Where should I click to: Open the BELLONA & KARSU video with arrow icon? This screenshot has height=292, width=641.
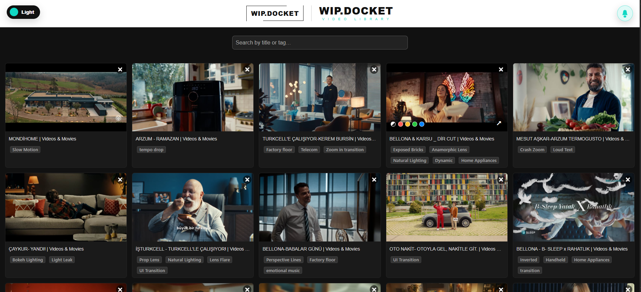pos(499,123)
